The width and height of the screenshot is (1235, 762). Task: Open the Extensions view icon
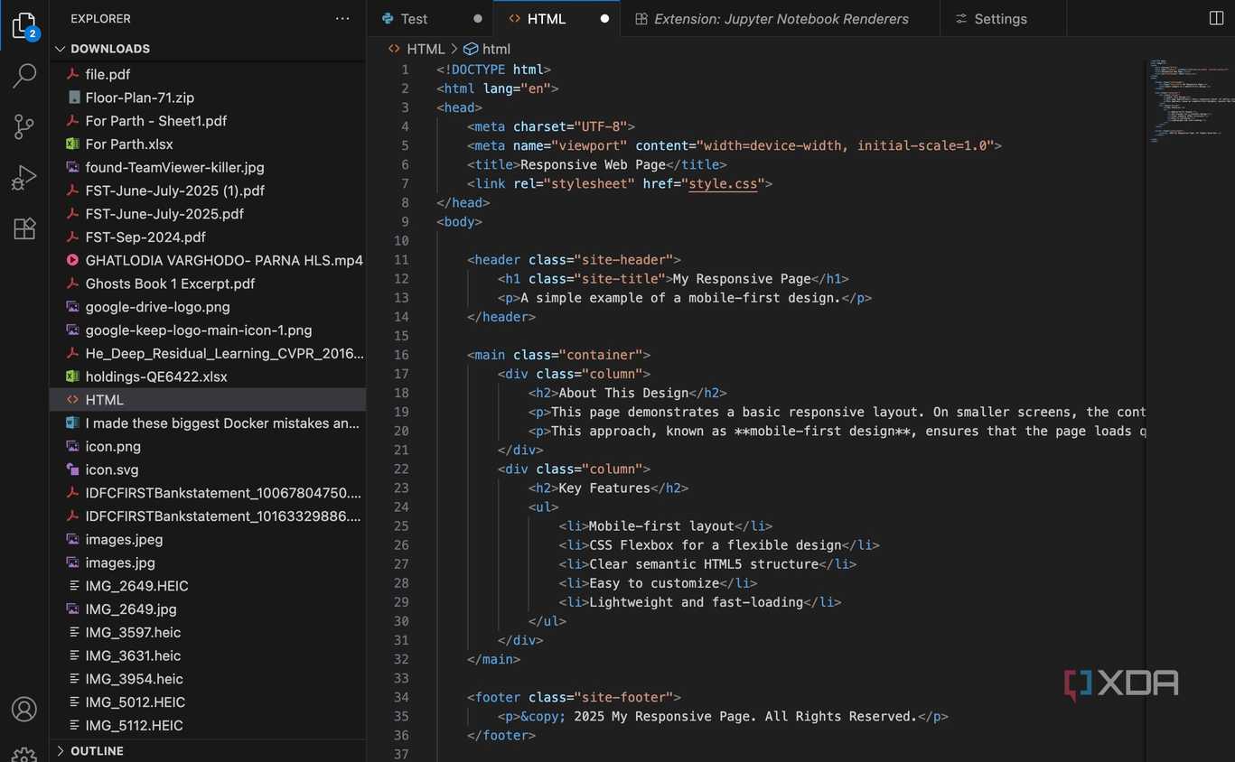(24, 228)
